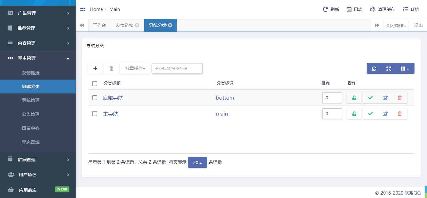Check the 底部导航 row checkbox

point(95,98)
